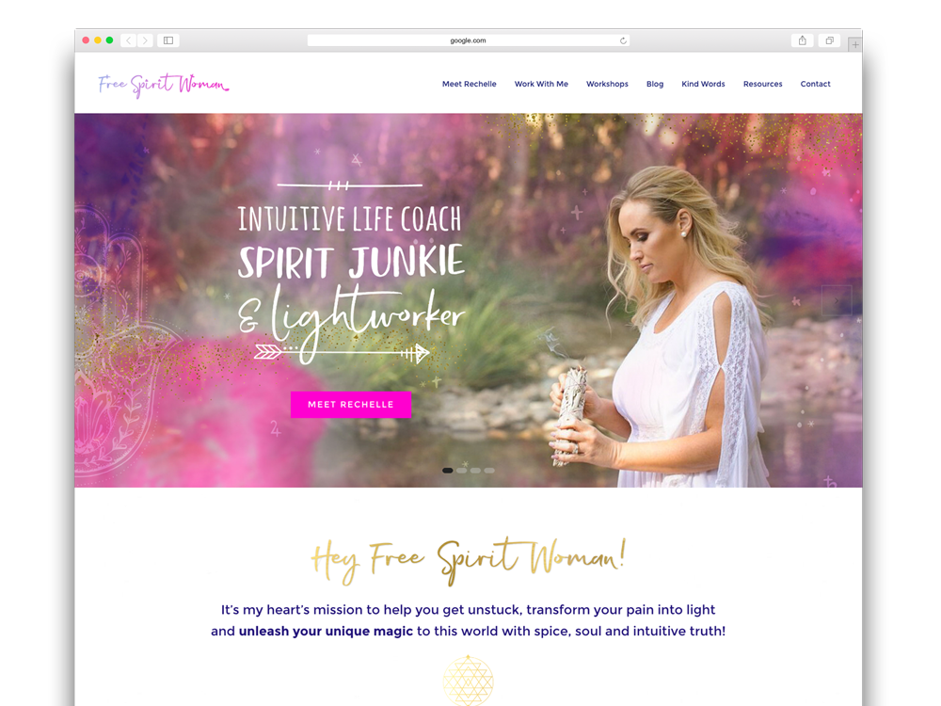The width and height of the screenshot is (941, 706).
Task: Click the browser back arrow
Action: coord(128,40)
